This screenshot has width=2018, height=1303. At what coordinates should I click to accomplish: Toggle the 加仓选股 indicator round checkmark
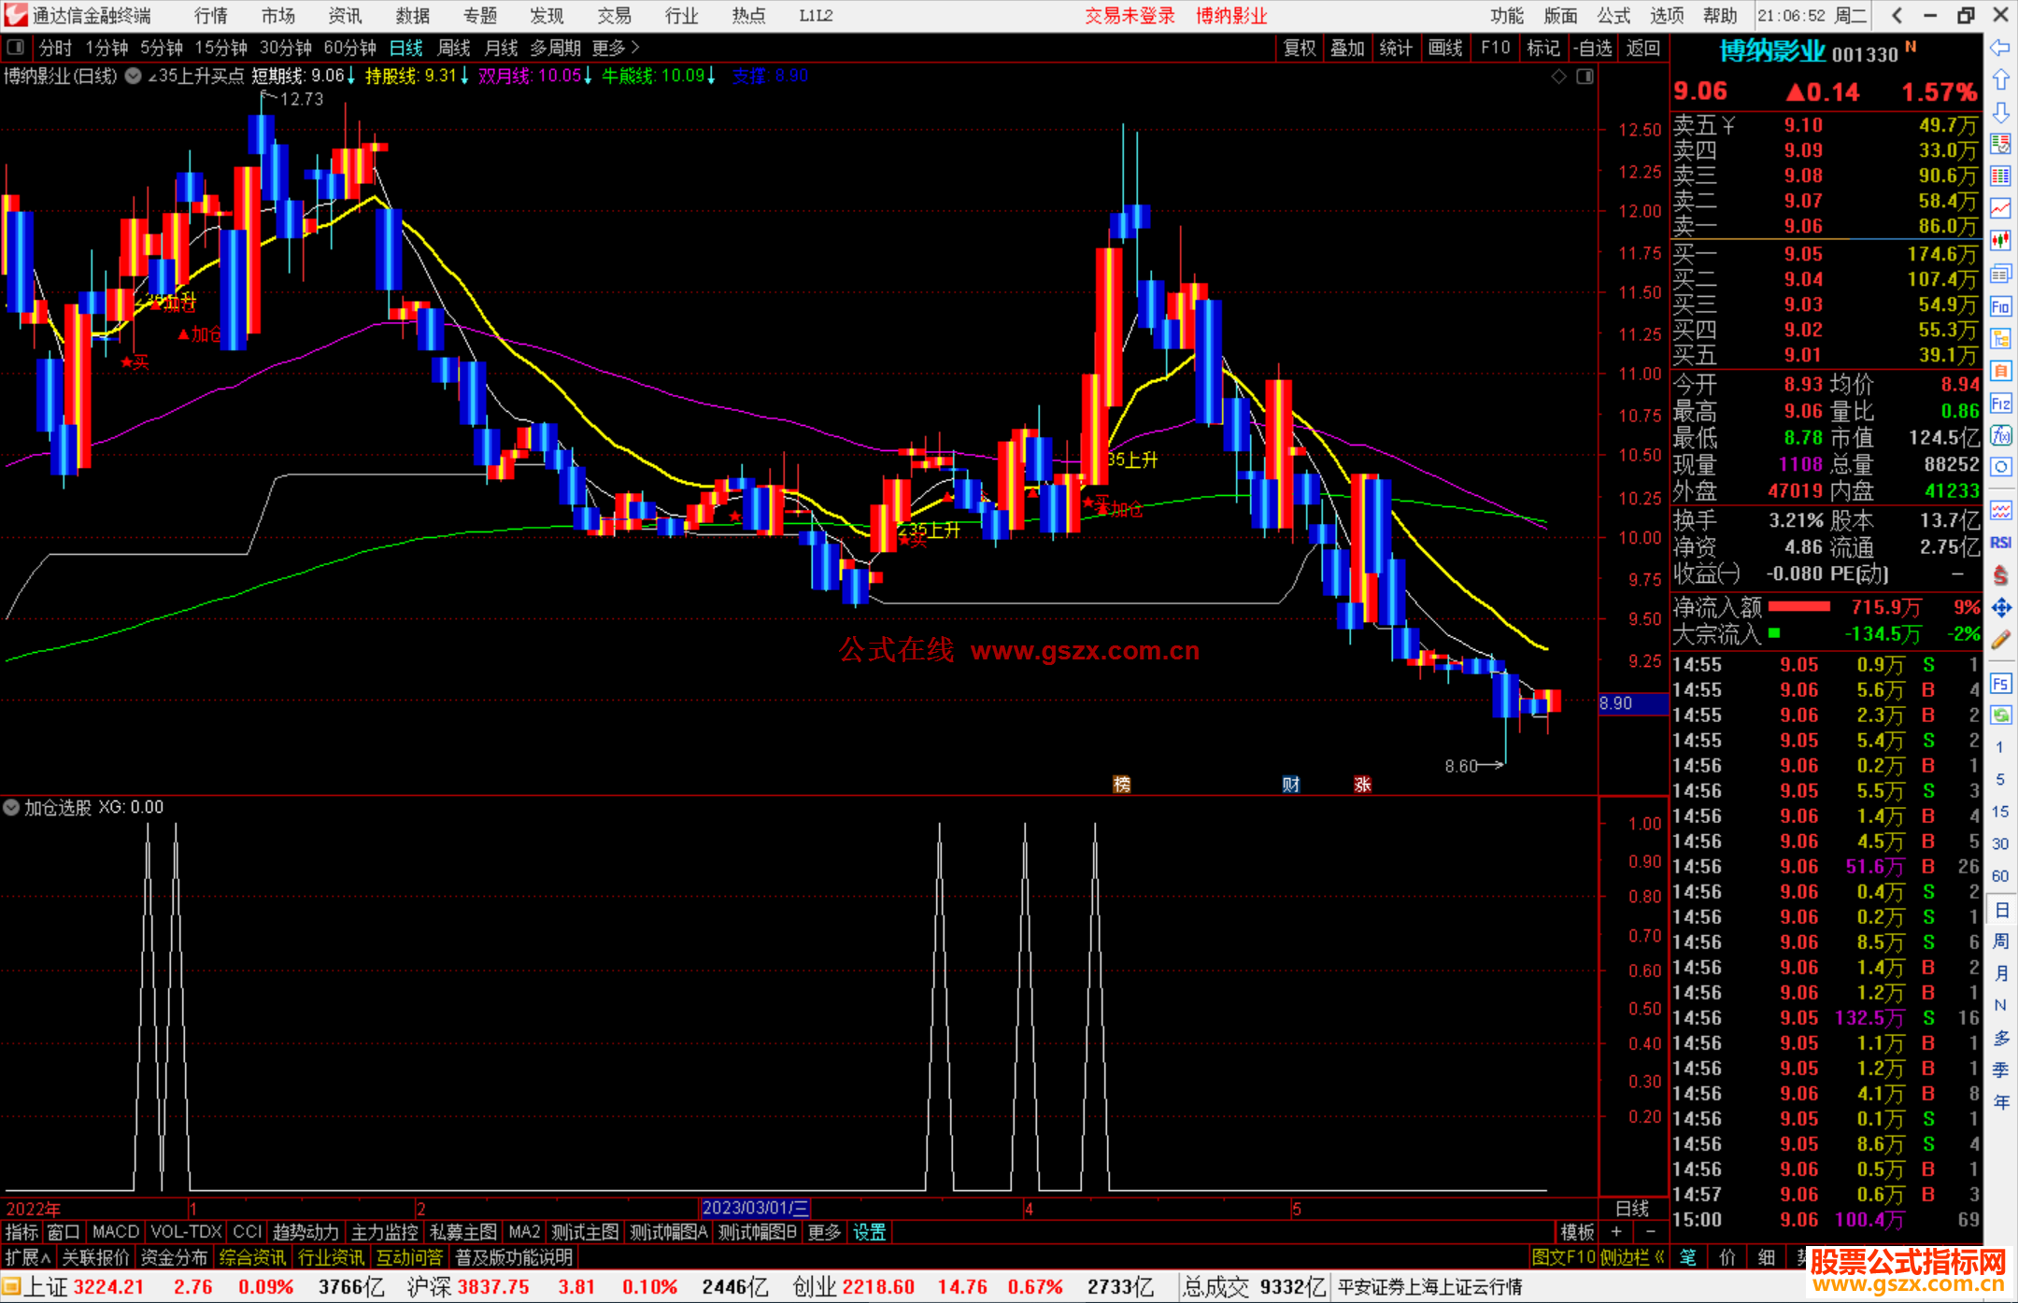[11, 807]
